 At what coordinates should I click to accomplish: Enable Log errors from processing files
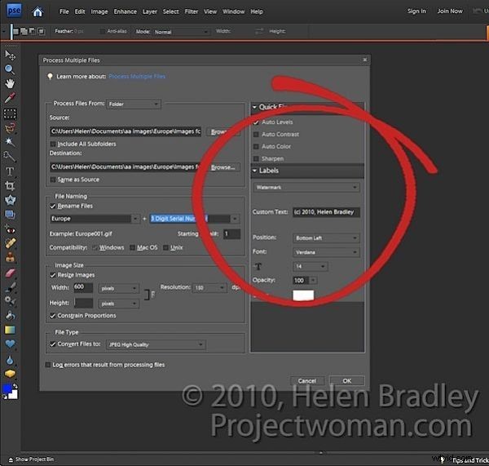tap(48, 365)
